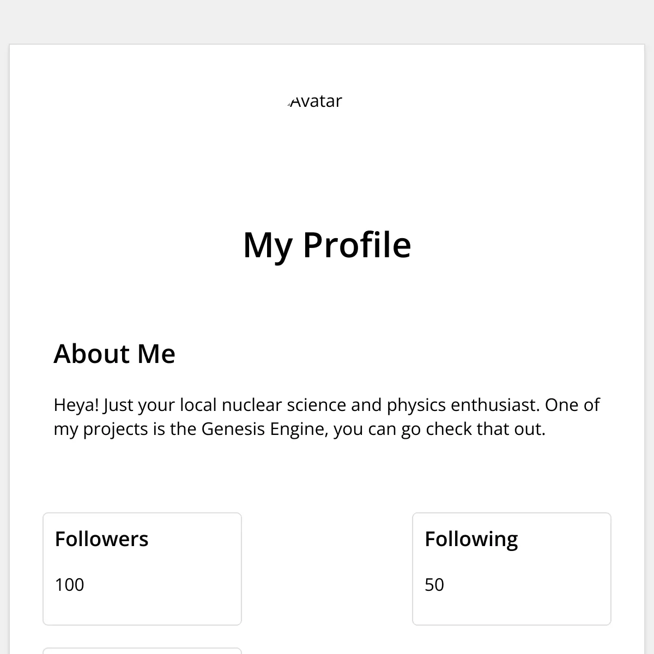Click the 100 followers count

pos(69,585)
